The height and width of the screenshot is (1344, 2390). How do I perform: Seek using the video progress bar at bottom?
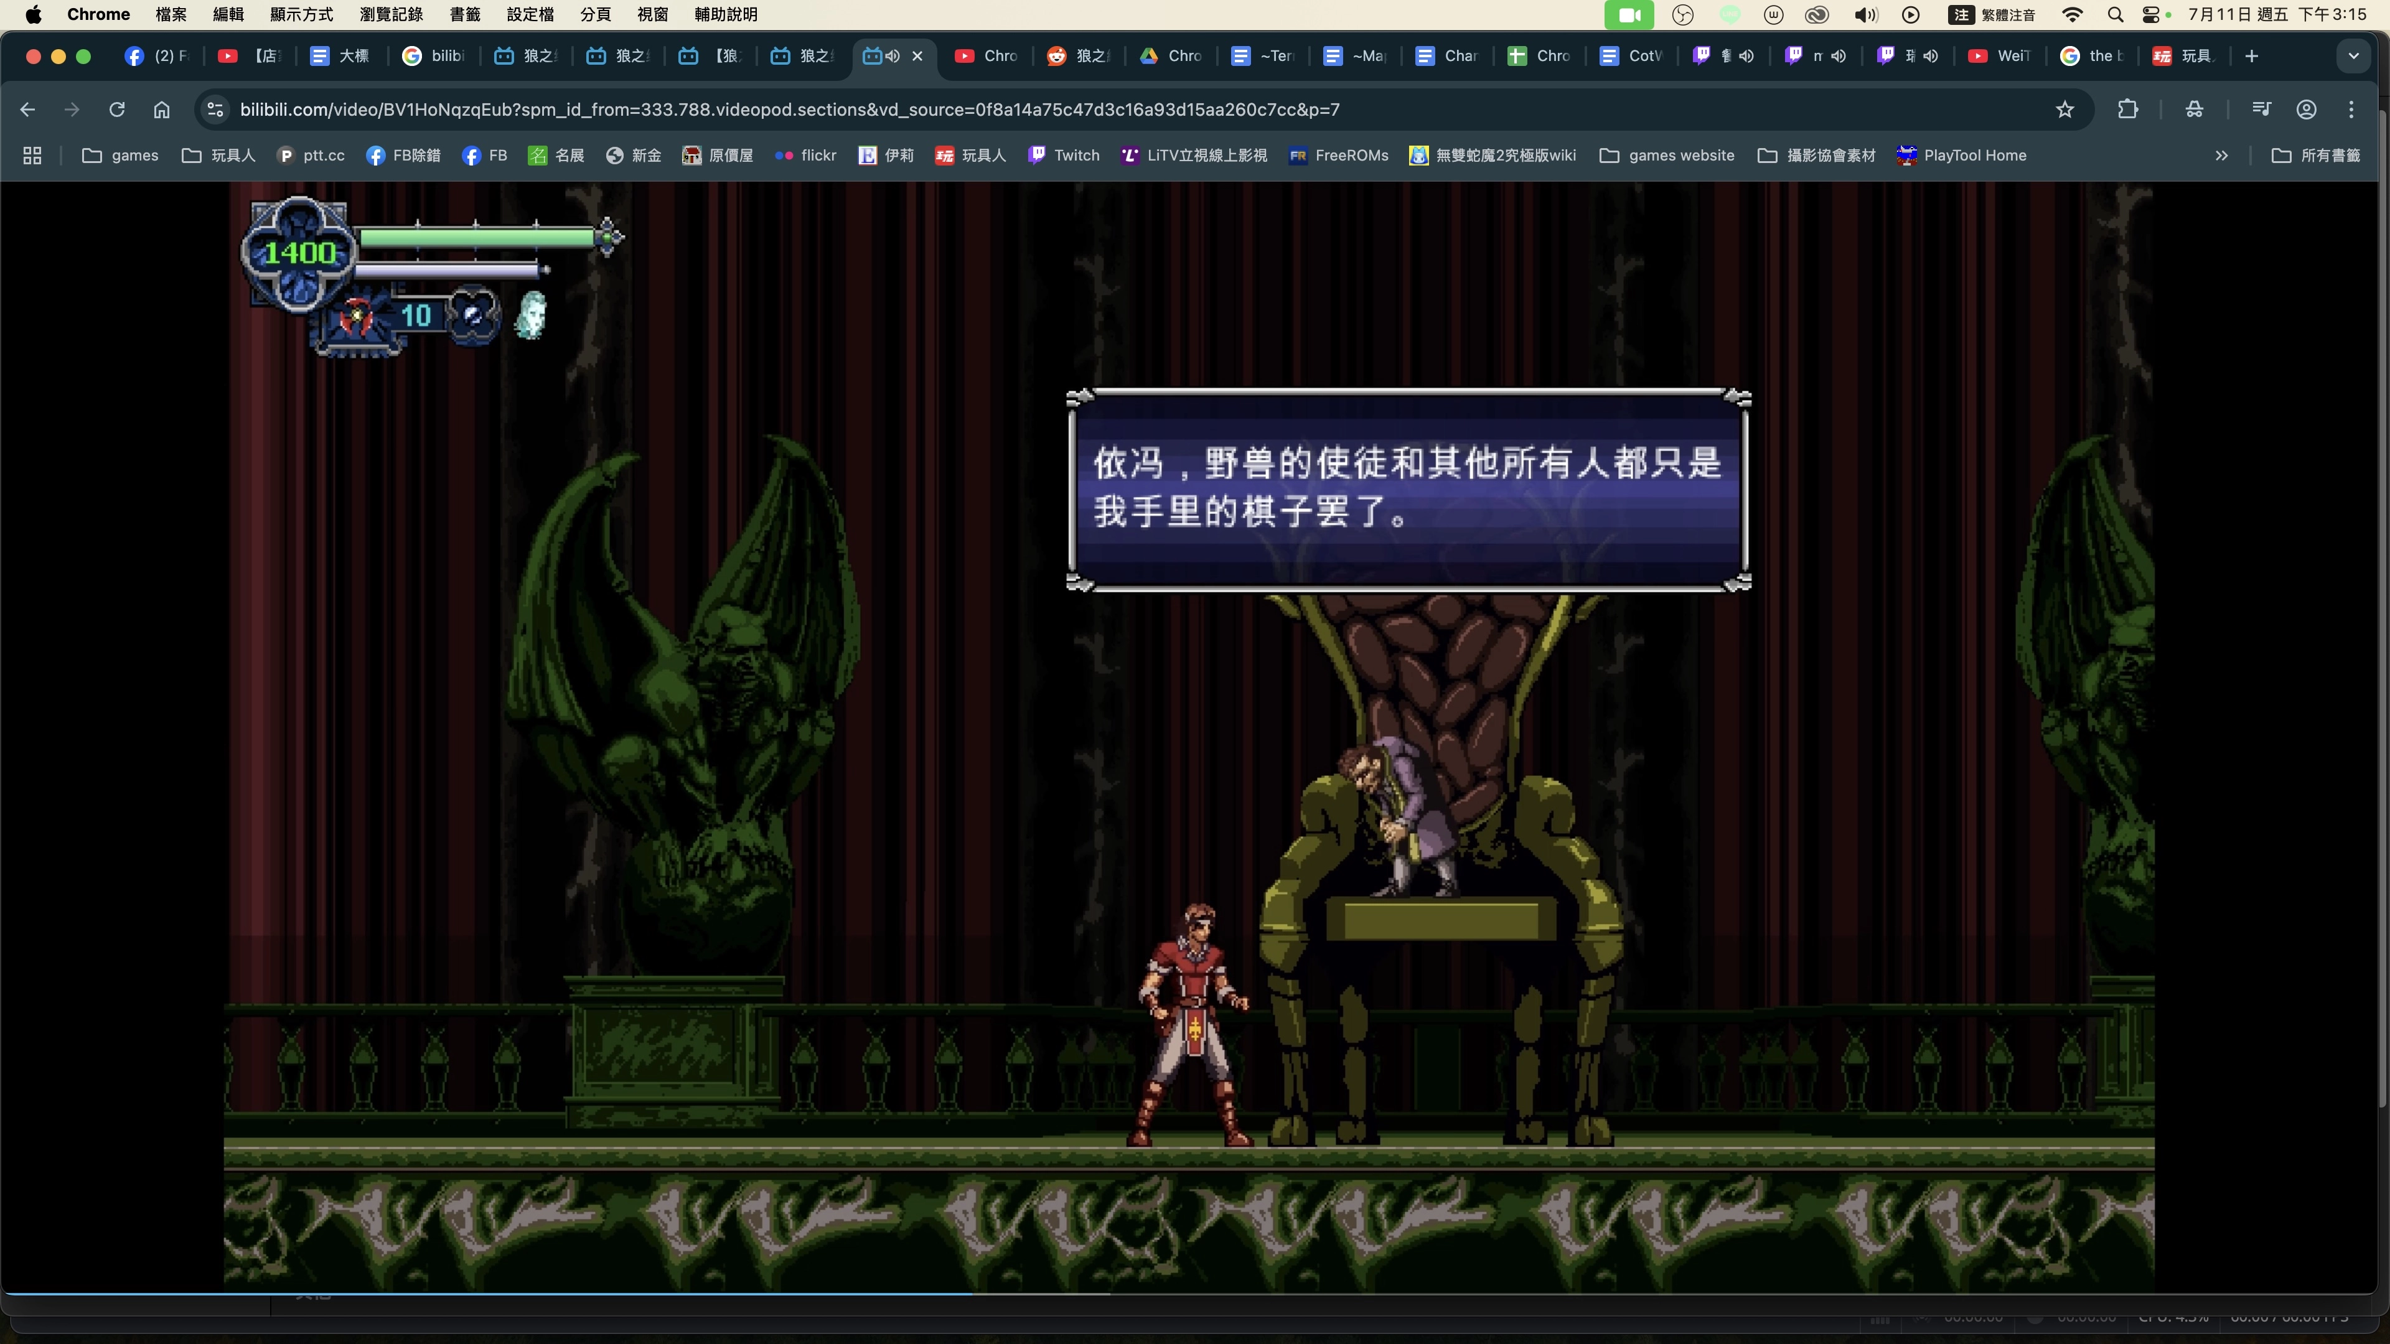pos(1189,1293)
